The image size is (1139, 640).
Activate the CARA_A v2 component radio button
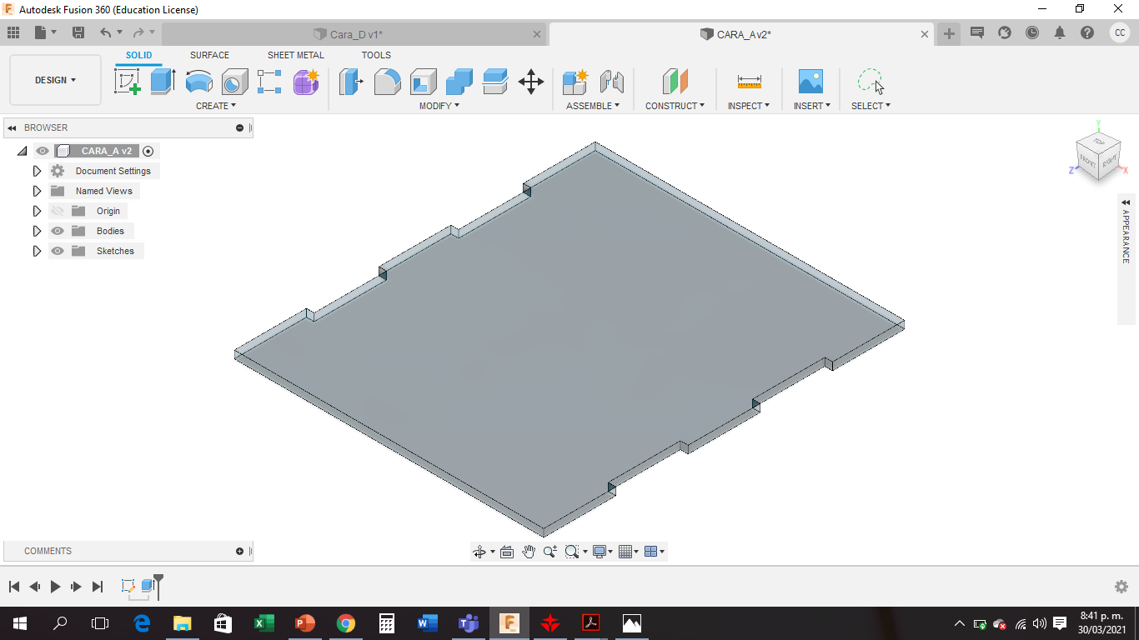tap(148, 151)
